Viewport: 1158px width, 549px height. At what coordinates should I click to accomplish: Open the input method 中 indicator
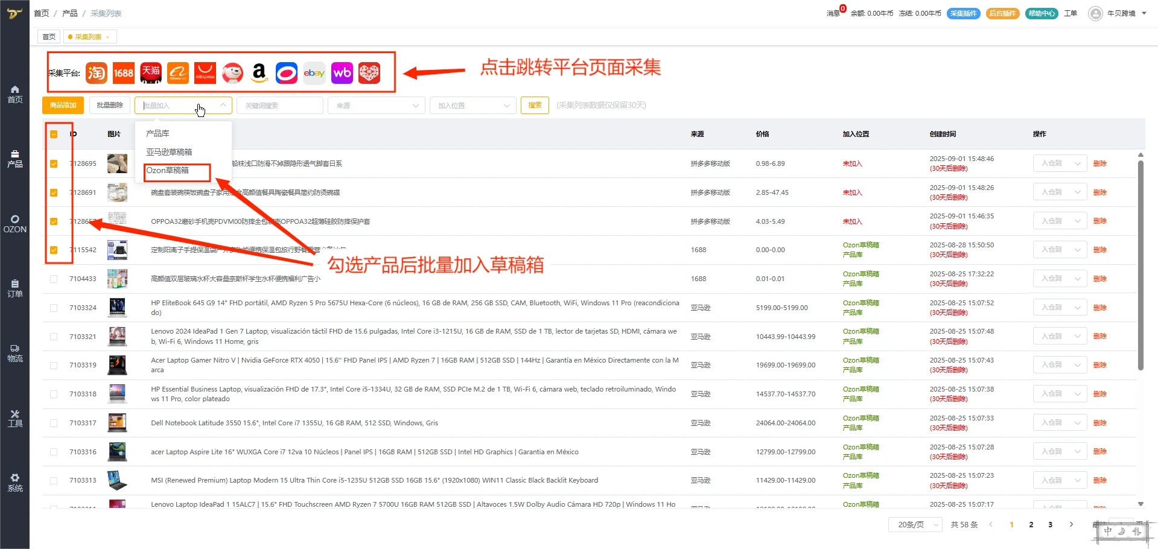[1108, 532]
